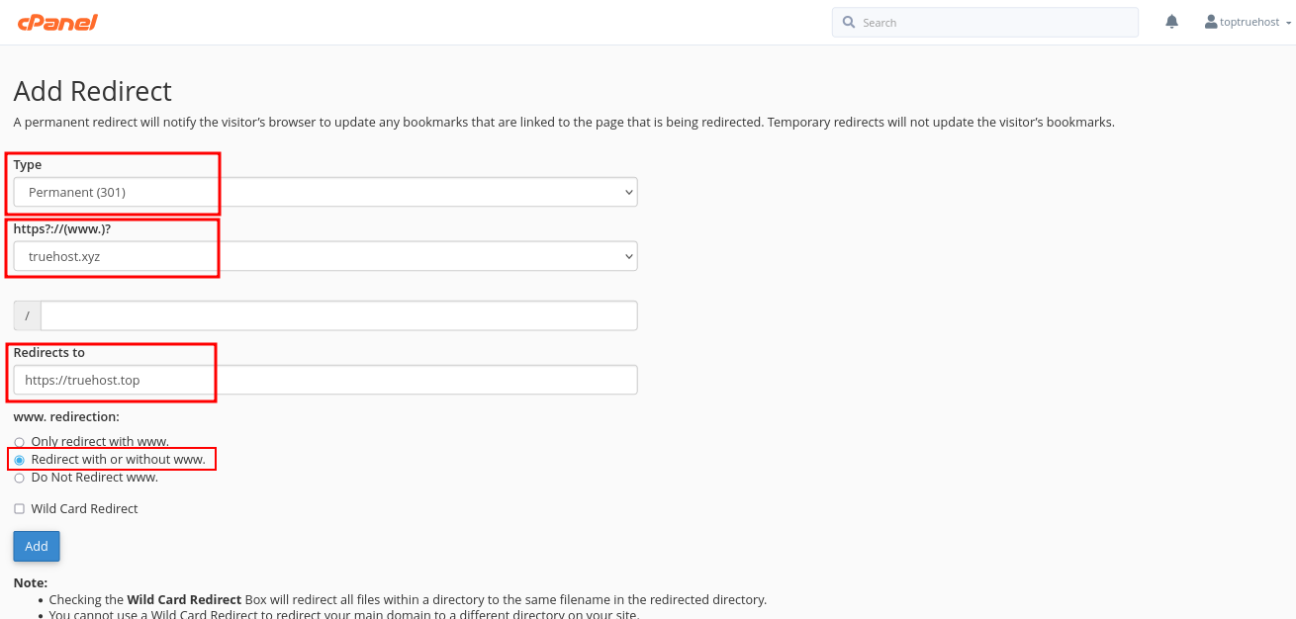Screen dimensions: 1296x619
Task: Click the path field beside the slash
Action: [336, 314]
